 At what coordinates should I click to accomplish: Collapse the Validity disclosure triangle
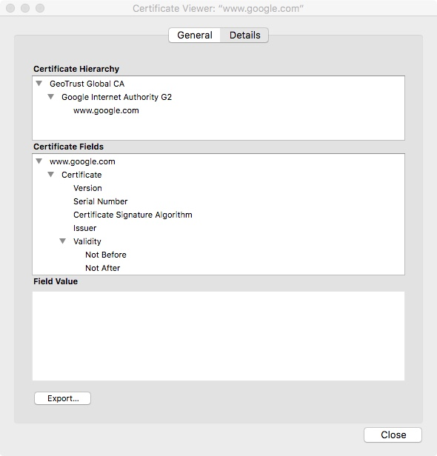coord(63,241)
